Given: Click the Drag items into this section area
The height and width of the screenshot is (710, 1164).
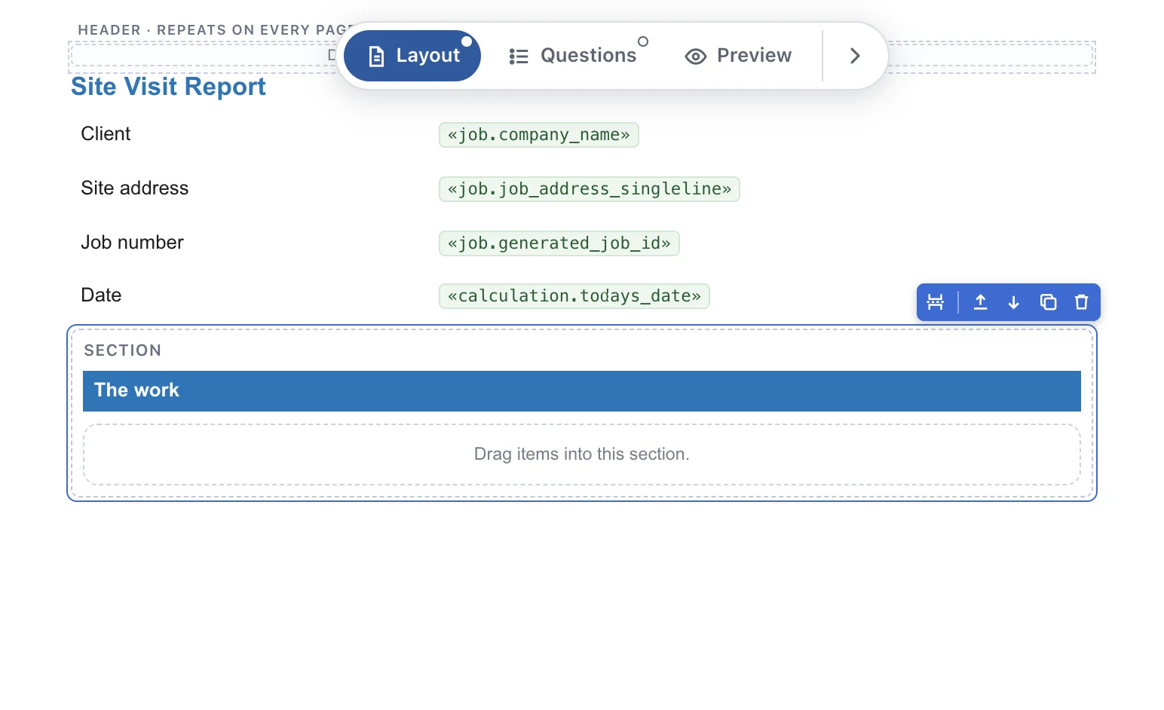Looking at the screenshot, I should pyautogui.click(x=581, y=454).
